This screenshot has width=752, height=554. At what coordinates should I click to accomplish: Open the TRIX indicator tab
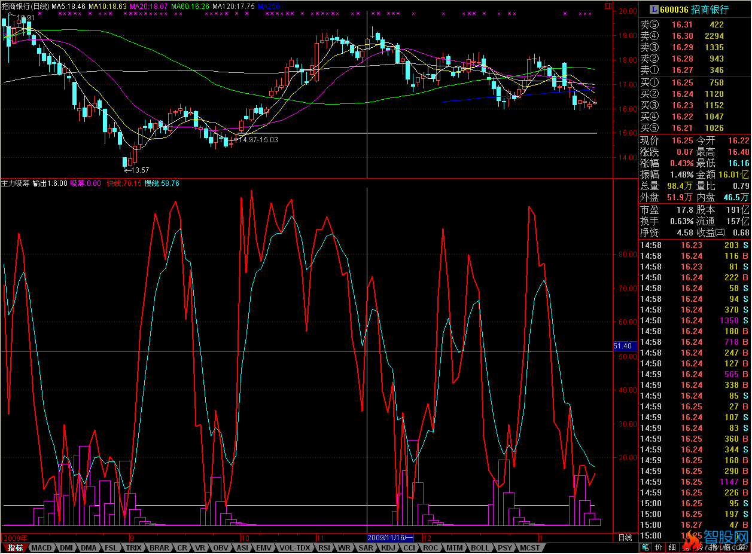(134, 547)
